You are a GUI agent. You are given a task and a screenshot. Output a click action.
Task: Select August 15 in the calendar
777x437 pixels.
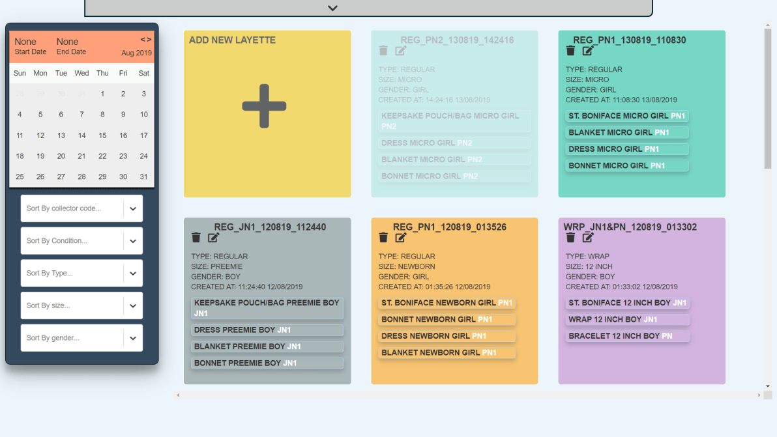tap(102, 135)
